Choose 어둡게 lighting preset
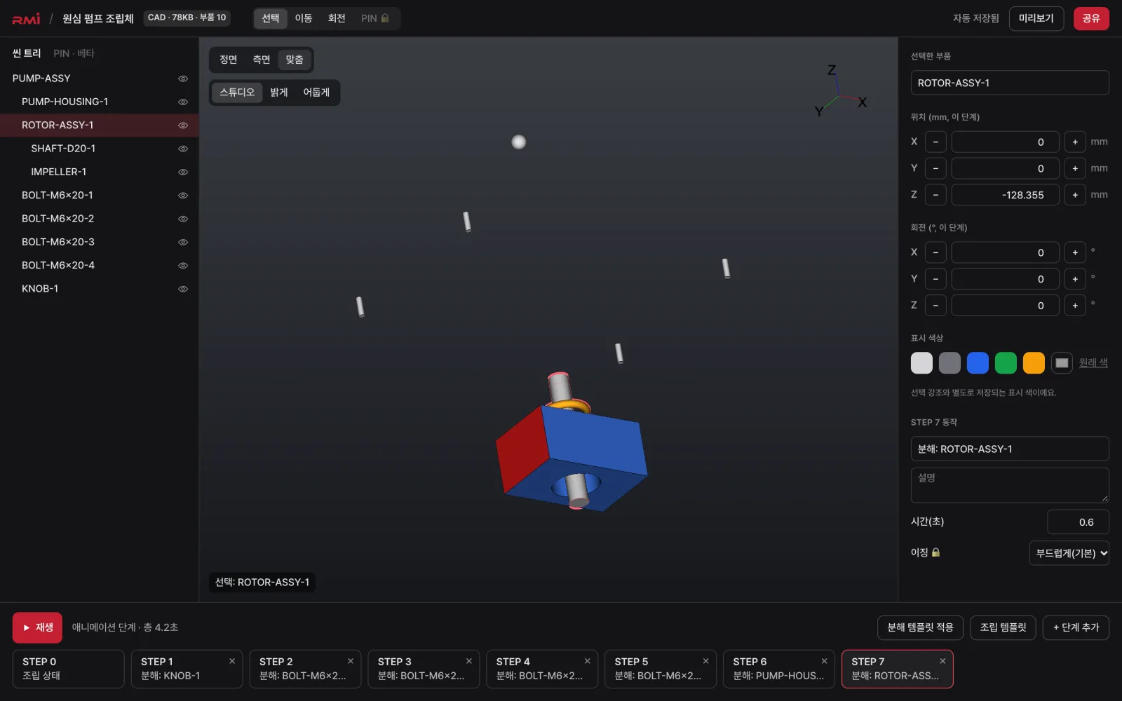1122x701 pixels. pos(316,93)
